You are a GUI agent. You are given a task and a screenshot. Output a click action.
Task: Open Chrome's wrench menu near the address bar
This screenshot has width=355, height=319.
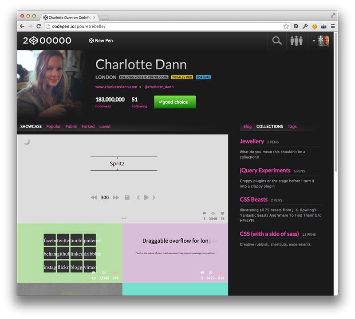(304, 26)
